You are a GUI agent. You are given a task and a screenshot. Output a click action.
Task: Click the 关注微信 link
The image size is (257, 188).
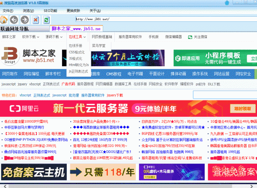tap(200, 37)
